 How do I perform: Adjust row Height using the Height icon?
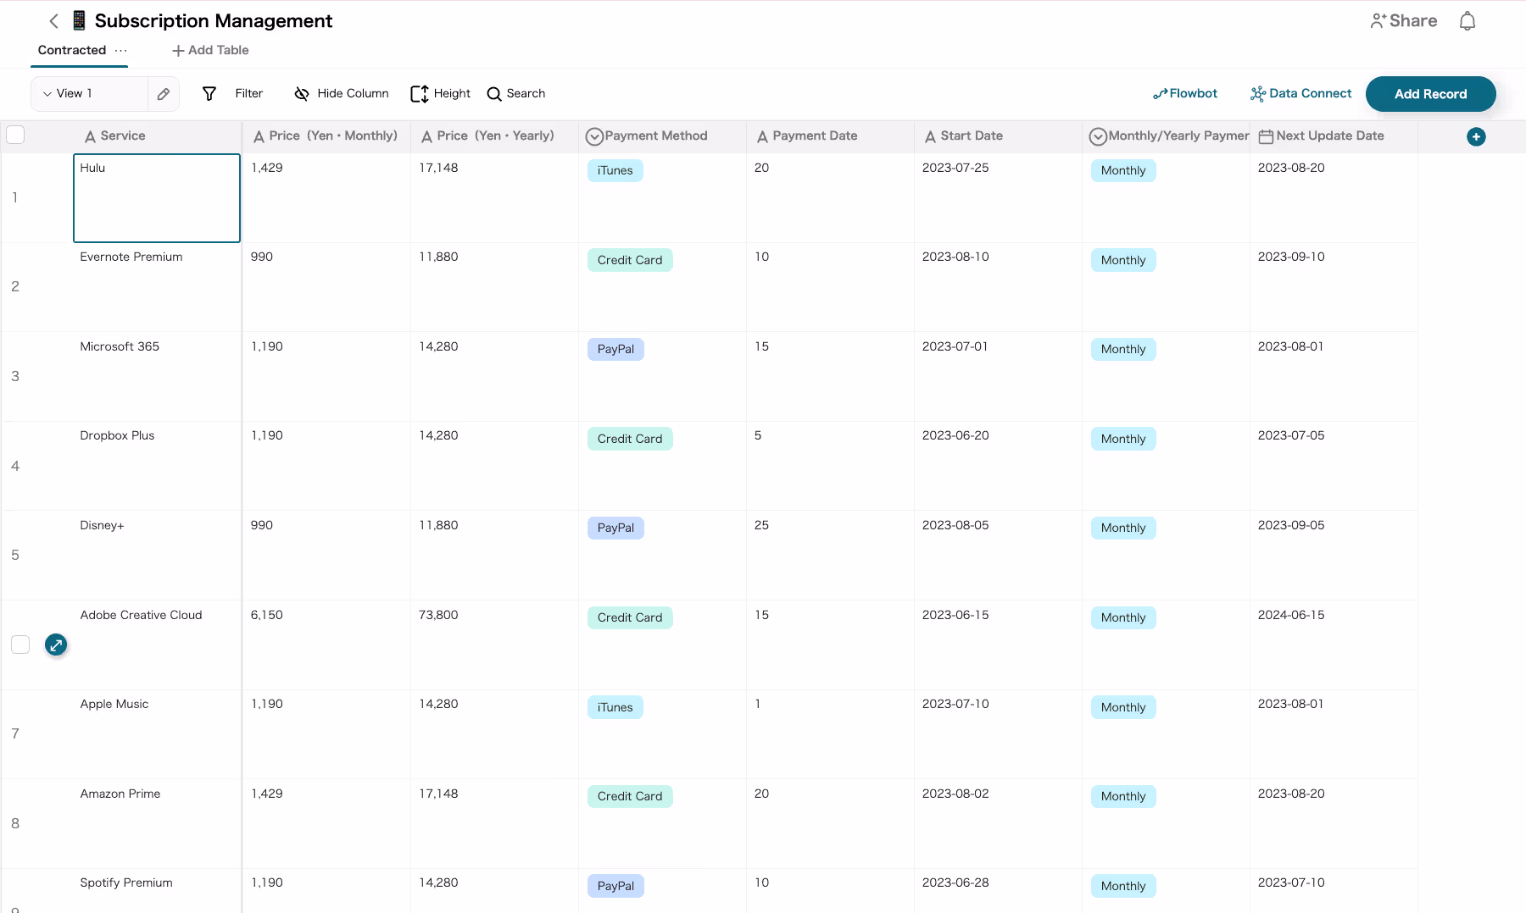pos(420,93)
